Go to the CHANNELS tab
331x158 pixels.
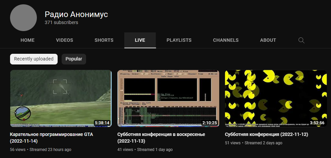tap(226, 40)
